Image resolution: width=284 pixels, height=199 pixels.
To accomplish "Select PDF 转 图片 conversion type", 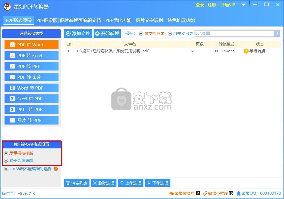I will coord(32,77).
